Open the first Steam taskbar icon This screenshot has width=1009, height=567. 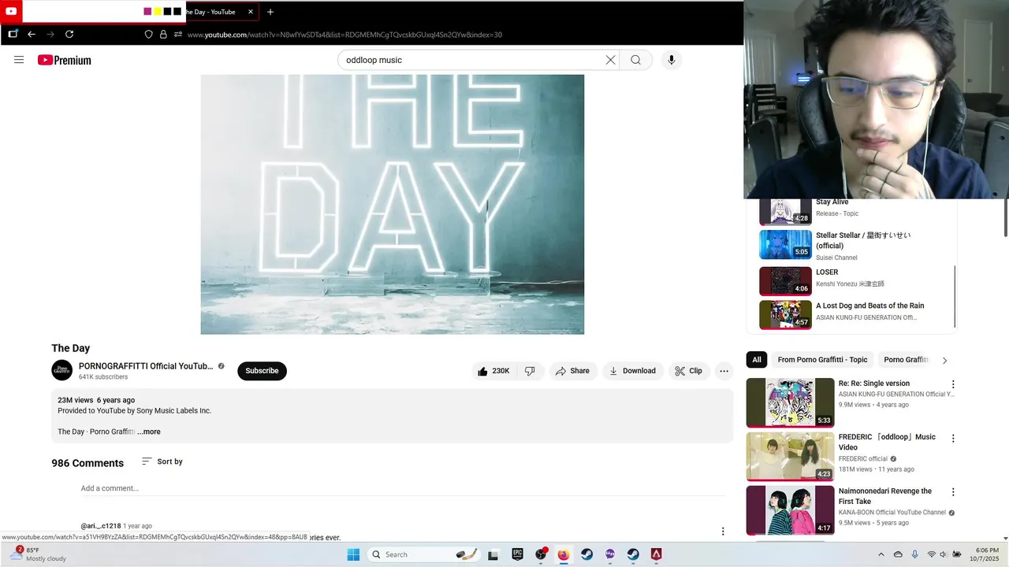pyautogui.click(x=586, y=554)
